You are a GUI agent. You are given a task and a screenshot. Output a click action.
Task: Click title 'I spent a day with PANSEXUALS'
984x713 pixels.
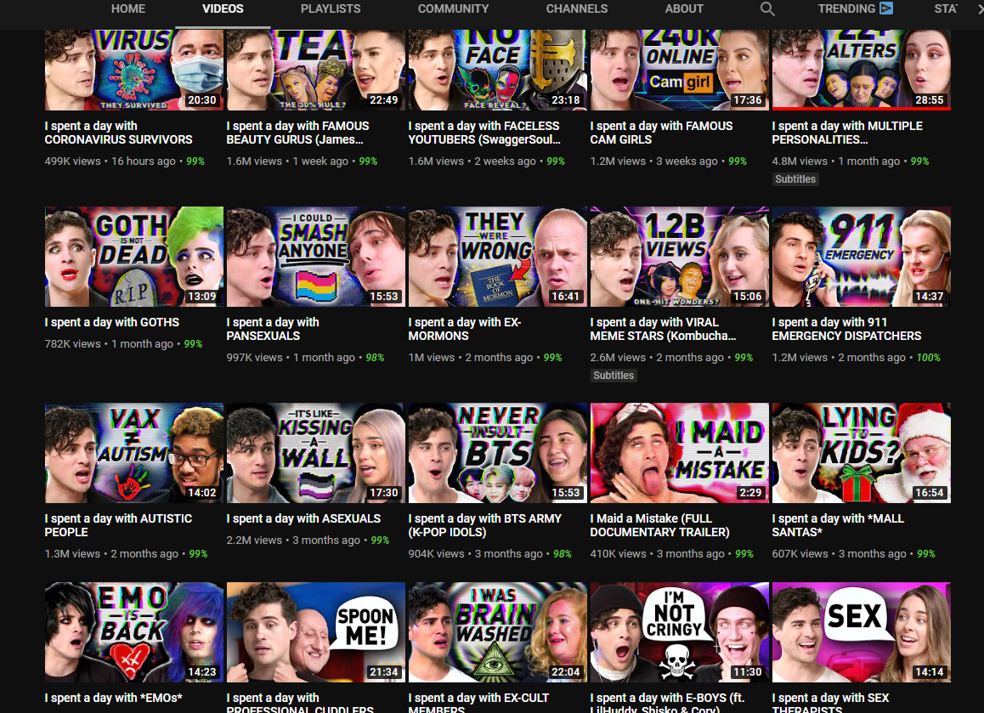coord(273,329)
